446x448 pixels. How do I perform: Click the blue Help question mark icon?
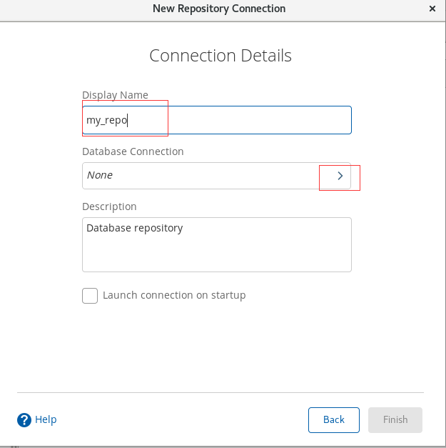pyautogui.click(x=24, y=420)
